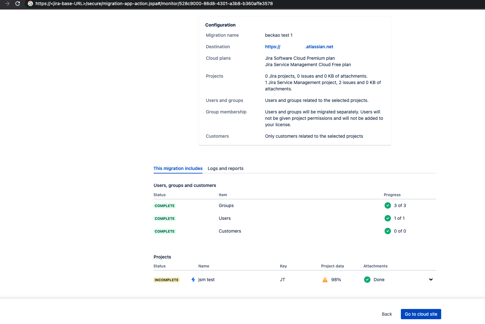485x324 pixels.
Task: Click the '0 of 0' progress value
Action: click(x=400, y=231)
